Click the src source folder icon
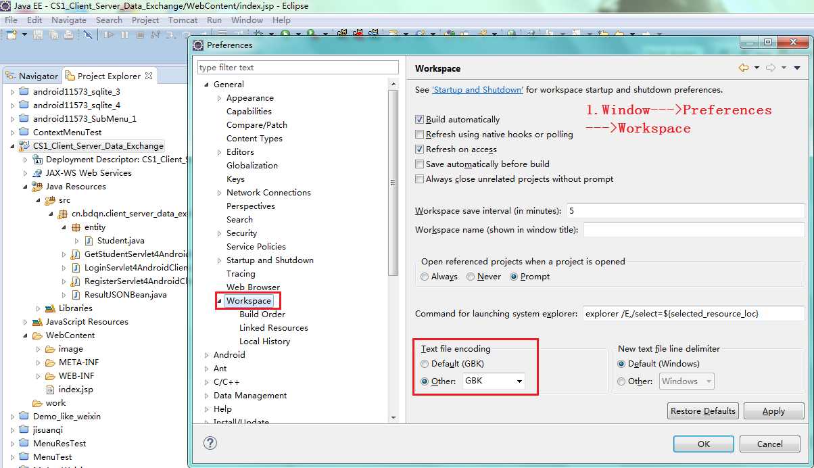 pos(50,200)
